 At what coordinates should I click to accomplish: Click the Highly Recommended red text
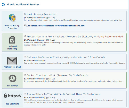[x=110, y=37]
